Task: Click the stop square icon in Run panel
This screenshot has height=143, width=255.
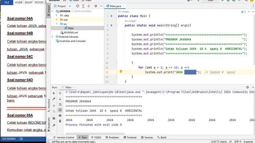Action: [54, 106]
